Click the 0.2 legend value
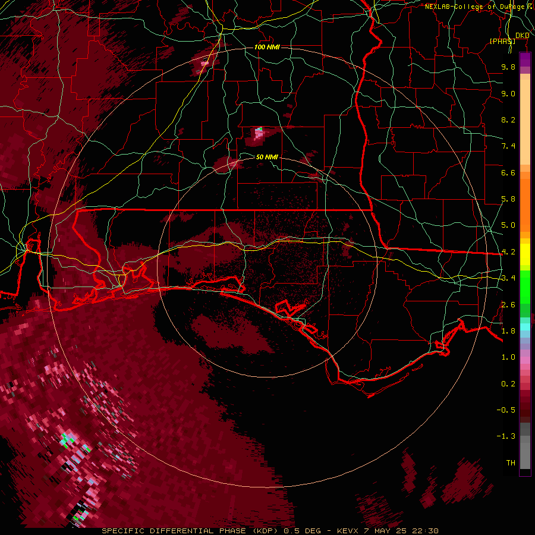The image size is (535, 535). [x=508, y=384]
